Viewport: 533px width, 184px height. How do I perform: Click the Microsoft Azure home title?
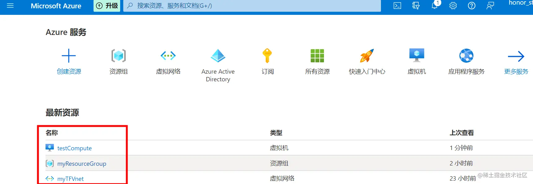(x=56, y=6)
